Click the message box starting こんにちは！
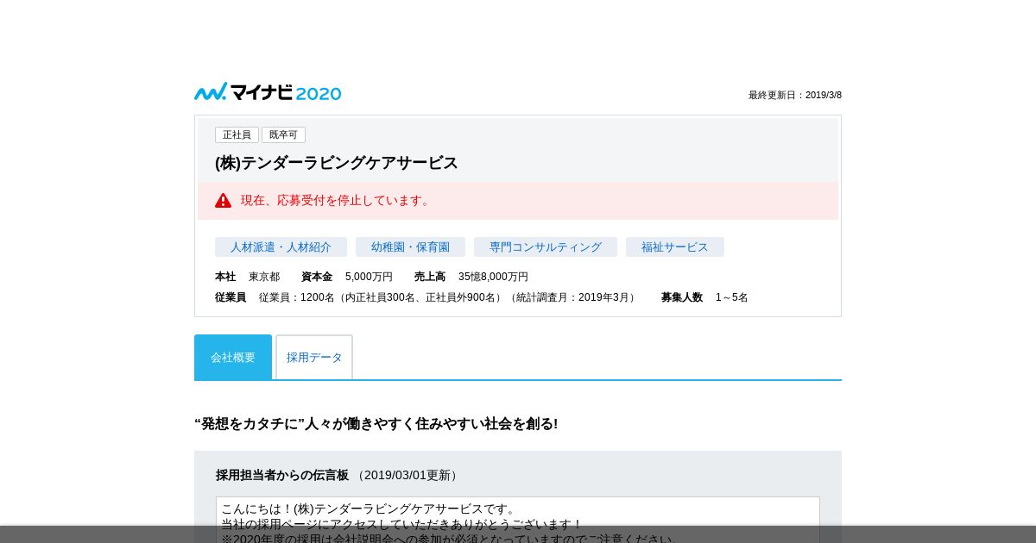This screenshot has height=543, width=1036. [518, 520]
